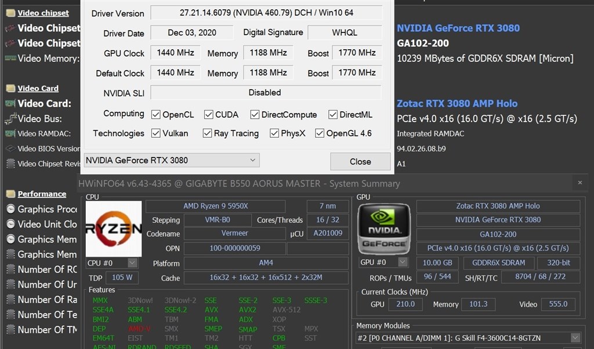Click the "210.0" current GPU clock value
This screenshot has height=349, width=594.
pos(405,304)
